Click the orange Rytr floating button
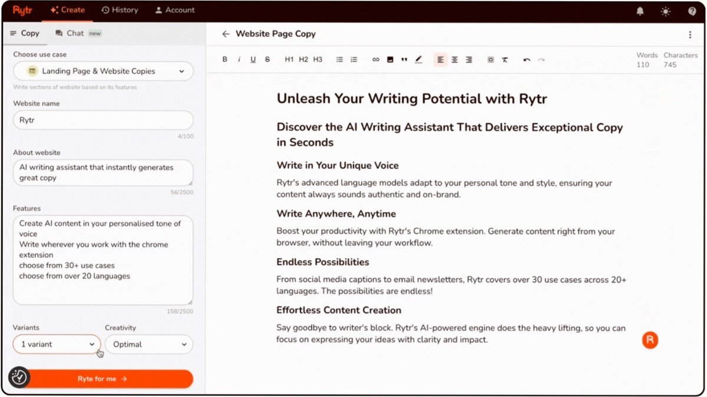 [650, 340]
